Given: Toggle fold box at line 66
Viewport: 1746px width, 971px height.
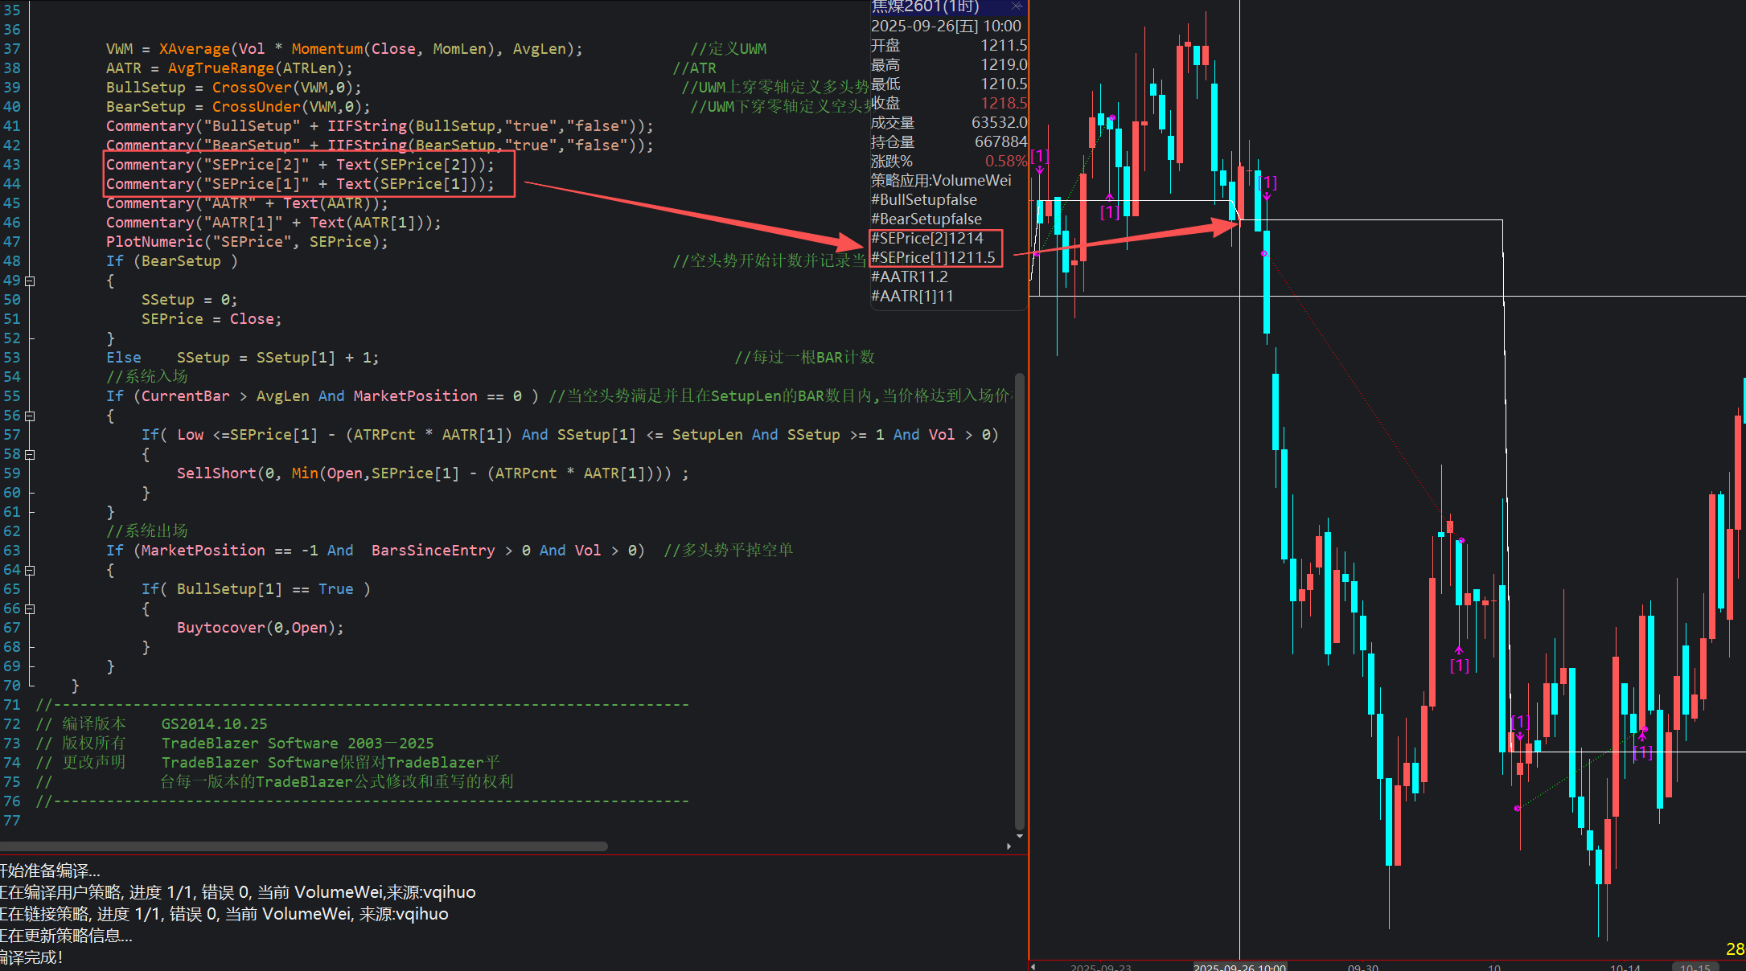Looking at the screenshot, I should (x=30, y=609).
